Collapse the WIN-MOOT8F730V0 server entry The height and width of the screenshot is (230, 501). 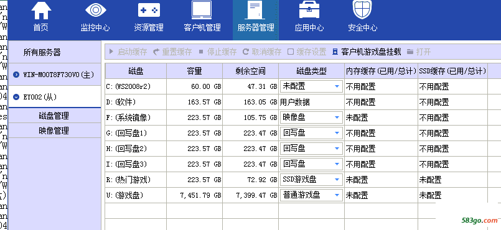(x=16, y=75)
